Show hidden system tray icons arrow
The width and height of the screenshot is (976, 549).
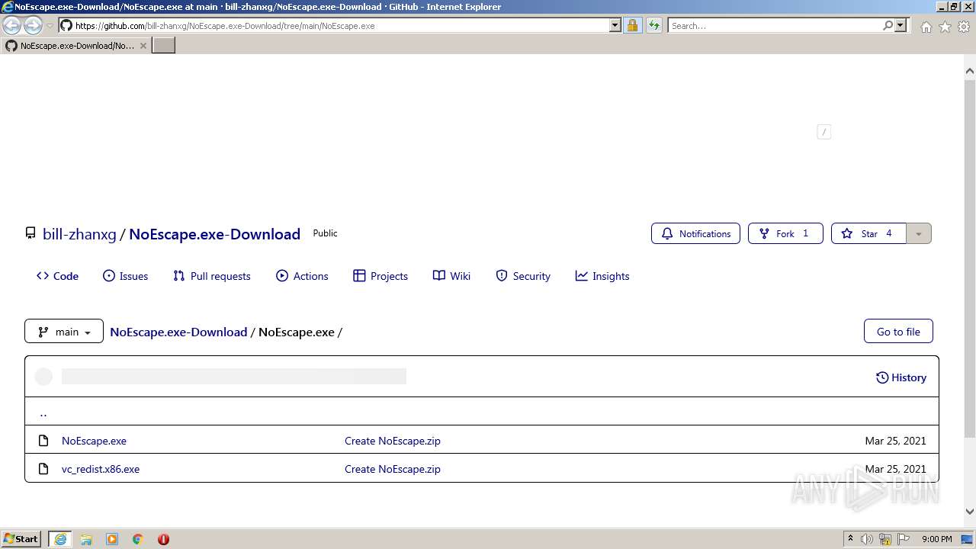pos(850,538)
